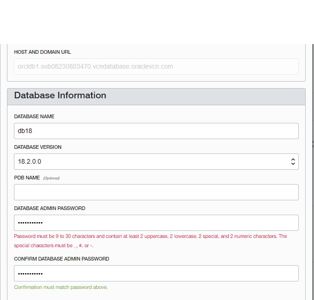This screenshot has width=314, height=300.
Task: Click the CONFIRM DATABASE ADMIN PASSWORD label
Action: tap(62, 259)
